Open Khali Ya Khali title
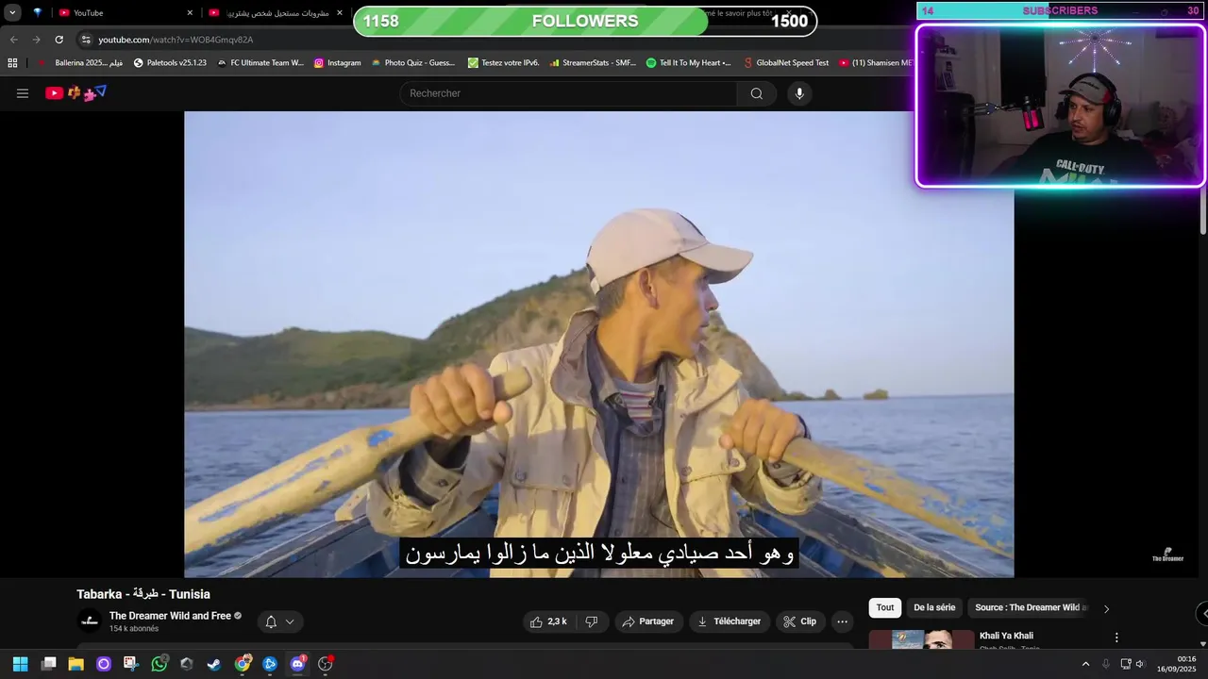Image resolution: width=1208 pixels, height=679 pixels. [1006, 636]
